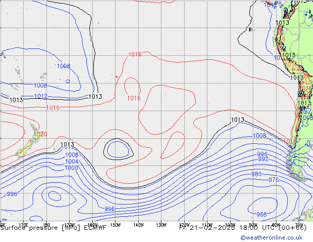Click the 'Surface pressure [hPa] ECMWF' caption
Screen dimensions: 313x242
[53, 228]
